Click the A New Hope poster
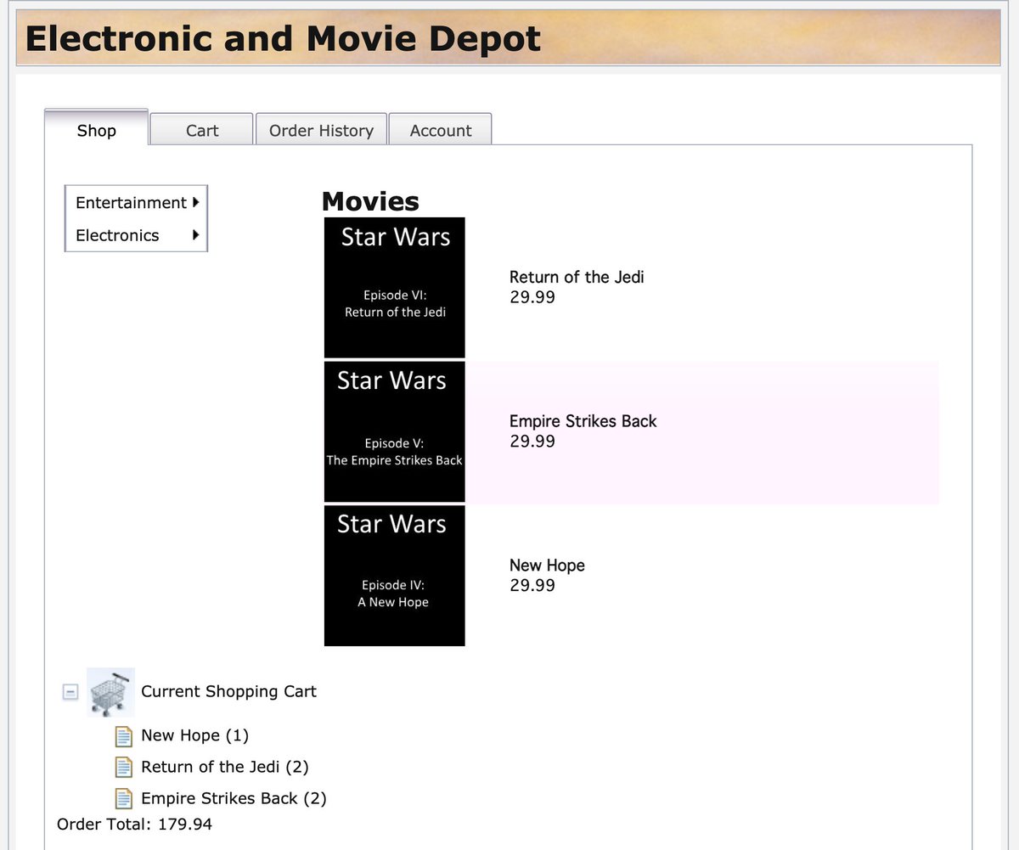The image size is (1019, 850). (x=395, y=576)
